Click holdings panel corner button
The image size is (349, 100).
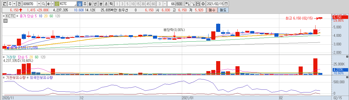(347, 77)
